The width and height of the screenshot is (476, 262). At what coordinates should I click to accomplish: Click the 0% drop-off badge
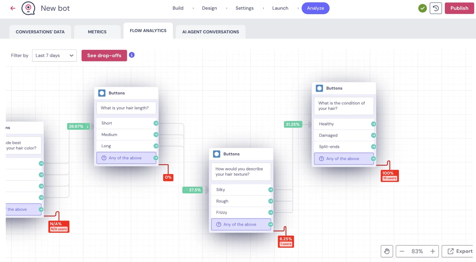[168, 177]
